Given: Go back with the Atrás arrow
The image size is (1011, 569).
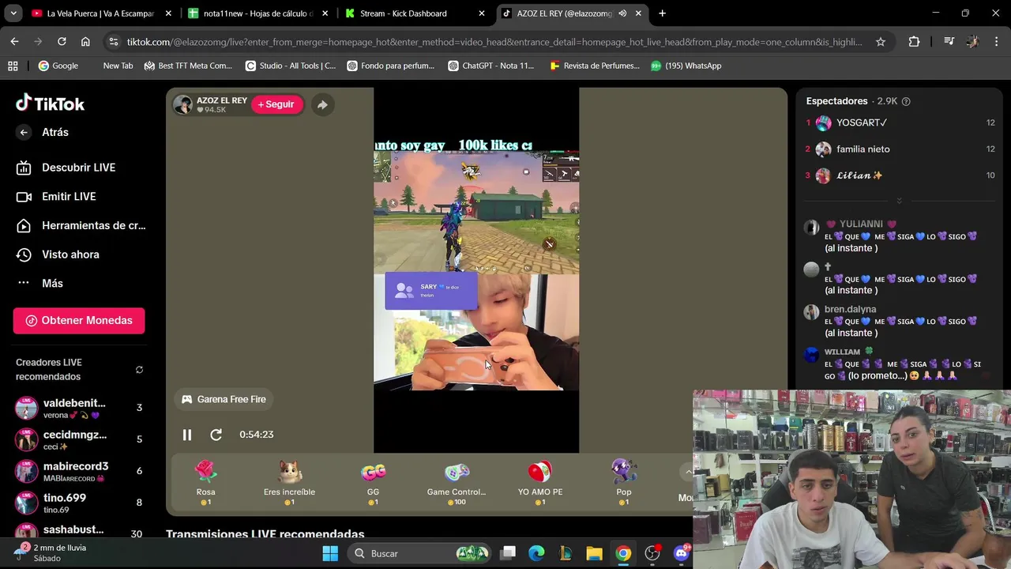Looking at the screenshot, I should [x=24, y=132].
